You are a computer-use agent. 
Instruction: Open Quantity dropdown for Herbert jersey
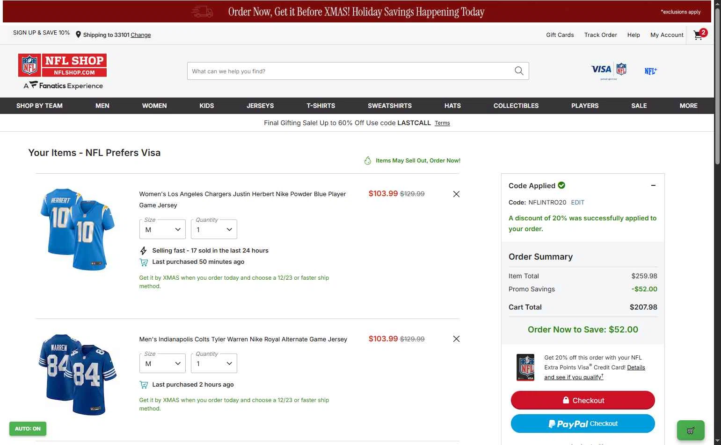pyautogui.click(x=214, y=230)
